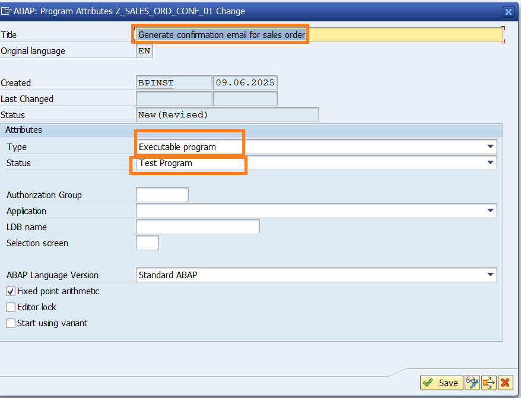Click the dialog system menu icon in title bar
Viewport: 521px width, 398px height.
click(7, 11)
